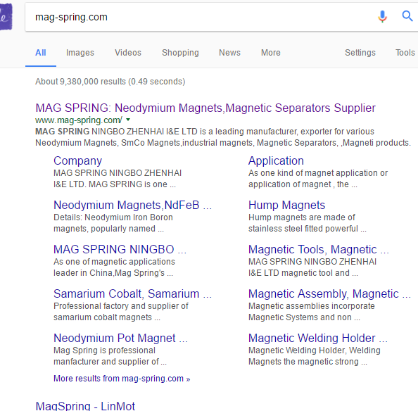Open the green arrow next to www.mag-spring.com/

pos(128,120)
